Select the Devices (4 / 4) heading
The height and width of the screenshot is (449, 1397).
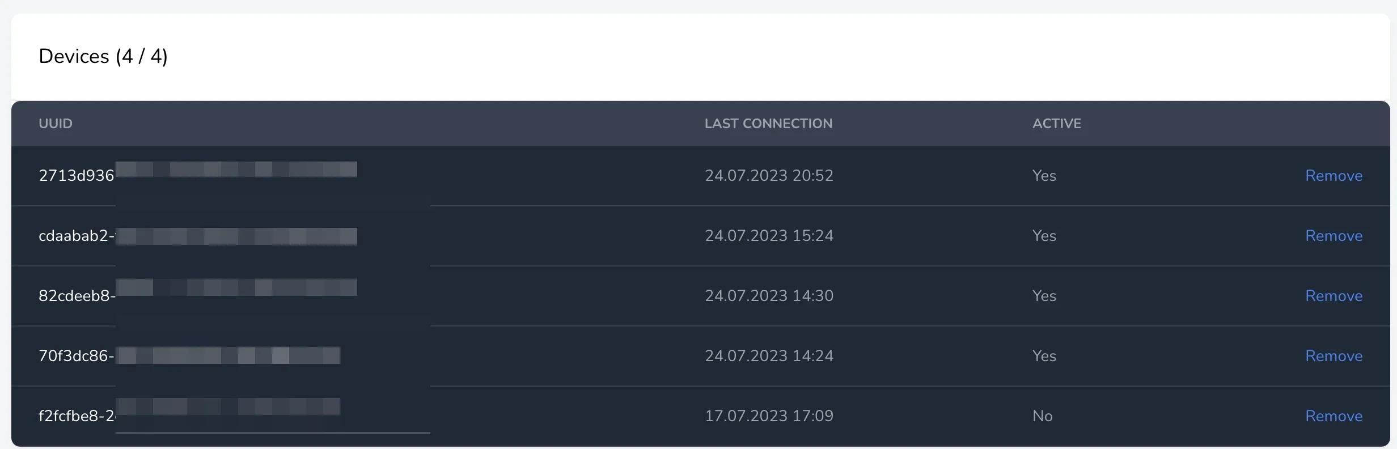point(103,56)
